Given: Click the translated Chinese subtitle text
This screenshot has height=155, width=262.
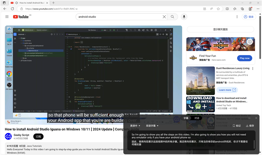Looking at the screenshot, I should 190,143.
